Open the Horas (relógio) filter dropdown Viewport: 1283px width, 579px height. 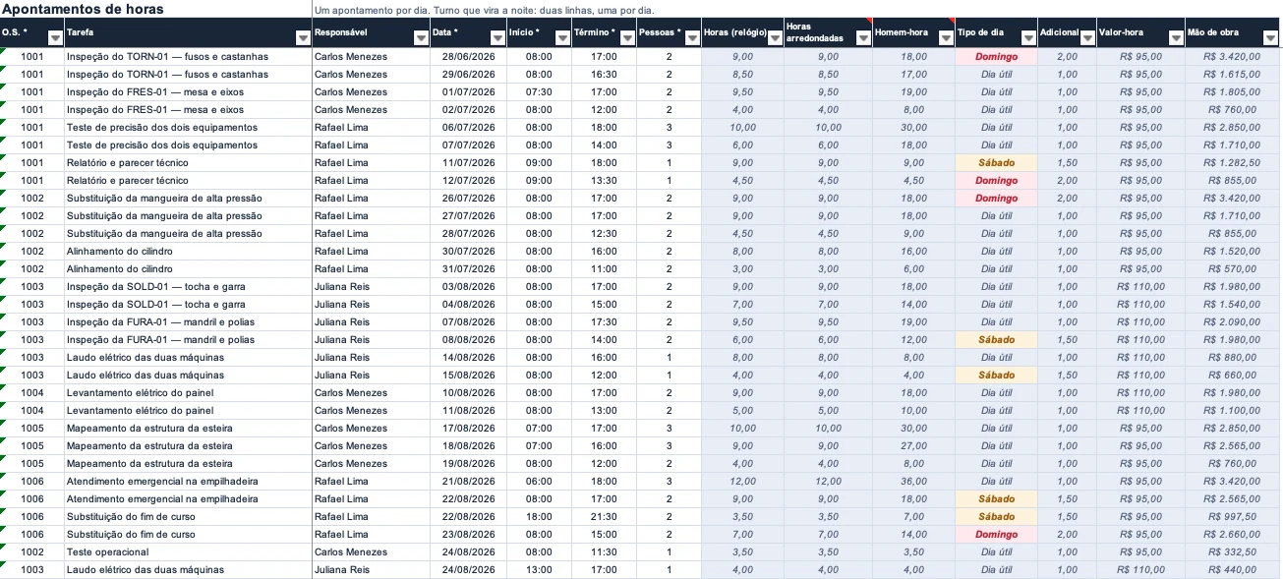point(776,37)
